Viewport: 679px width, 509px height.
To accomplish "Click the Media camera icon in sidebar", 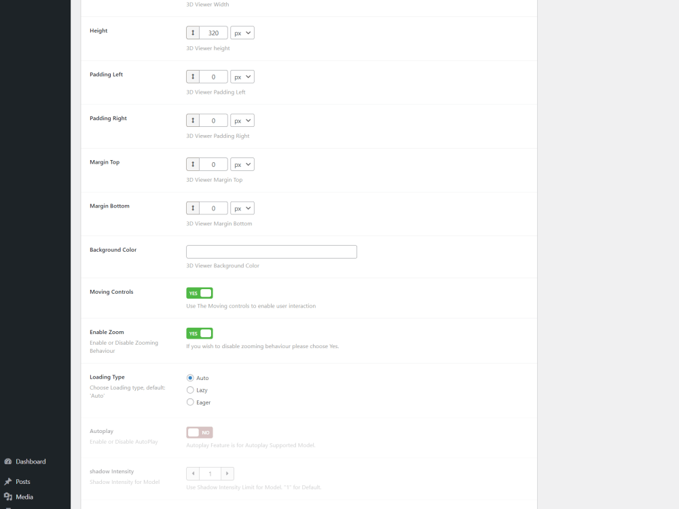I will tap(7, 497).
